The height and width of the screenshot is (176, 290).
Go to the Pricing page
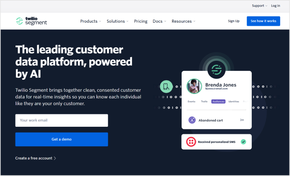141,21
